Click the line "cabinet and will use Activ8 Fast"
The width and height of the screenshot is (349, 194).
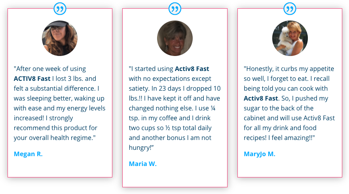click(x=289, y=118)
